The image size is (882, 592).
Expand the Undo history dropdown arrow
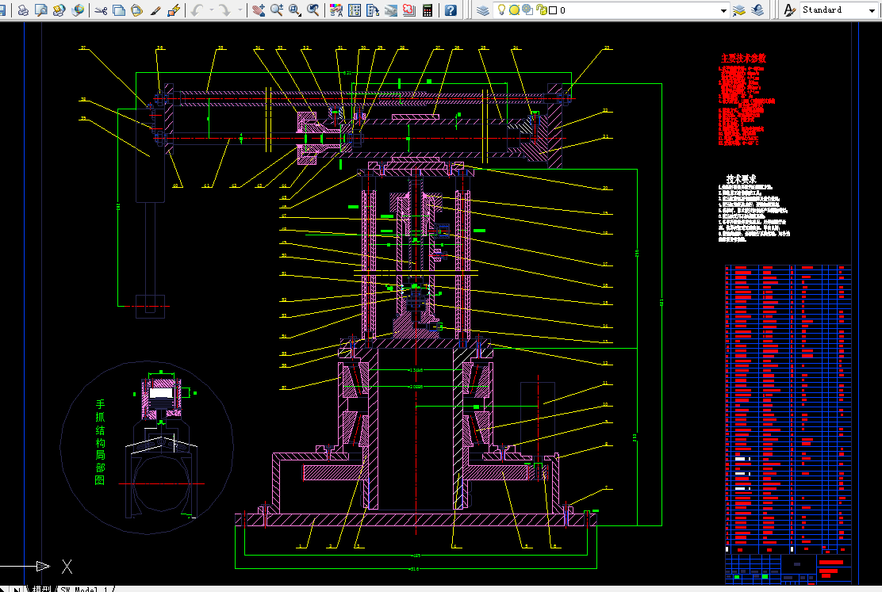tap(211, 10)
